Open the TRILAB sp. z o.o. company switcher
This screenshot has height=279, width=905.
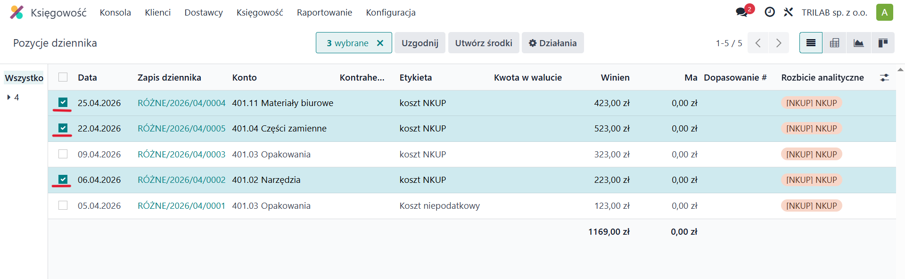click(834, 12)
